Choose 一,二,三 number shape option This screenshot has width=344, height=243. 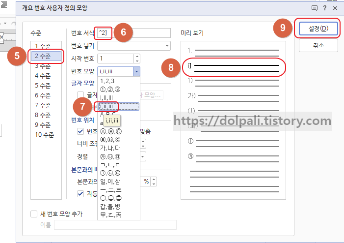118,190
